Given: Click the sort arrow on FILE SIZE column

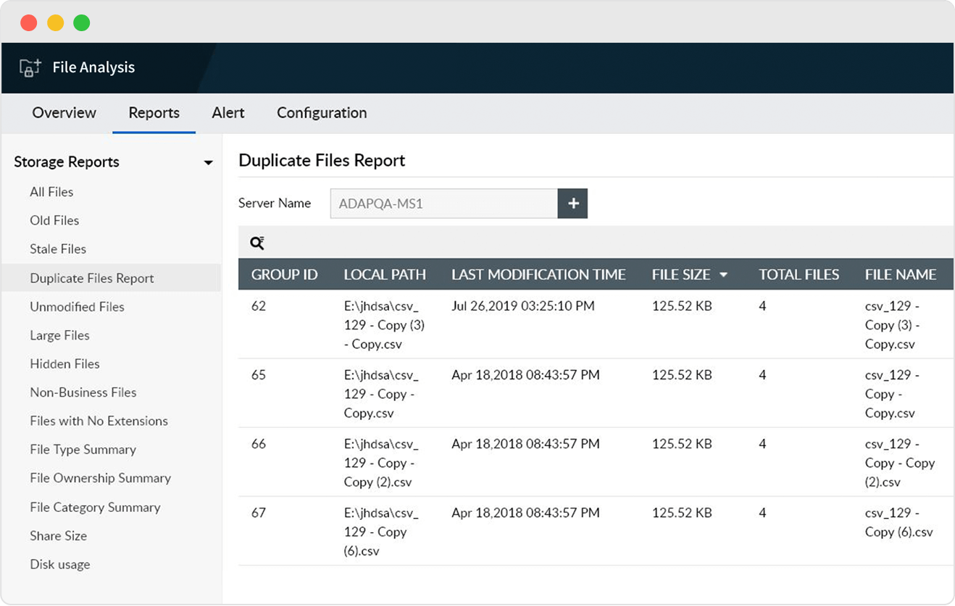Looking at the screenshot, I should 722,274.
